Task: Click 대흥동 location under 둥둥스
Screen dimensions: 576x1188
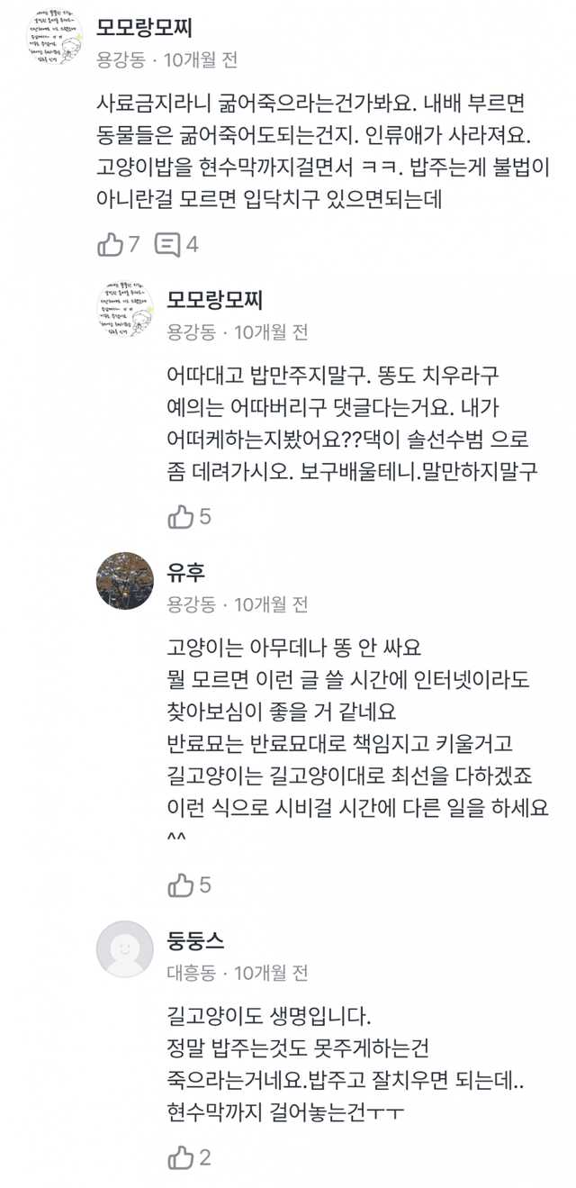Action: pos(191,973)
